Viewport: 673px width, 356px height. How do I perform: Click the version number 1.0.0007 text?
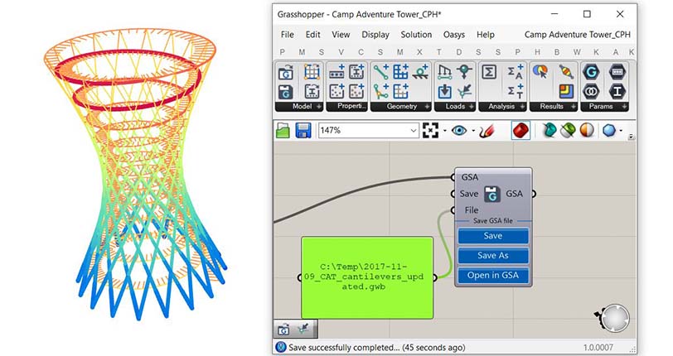click(598, 348)
